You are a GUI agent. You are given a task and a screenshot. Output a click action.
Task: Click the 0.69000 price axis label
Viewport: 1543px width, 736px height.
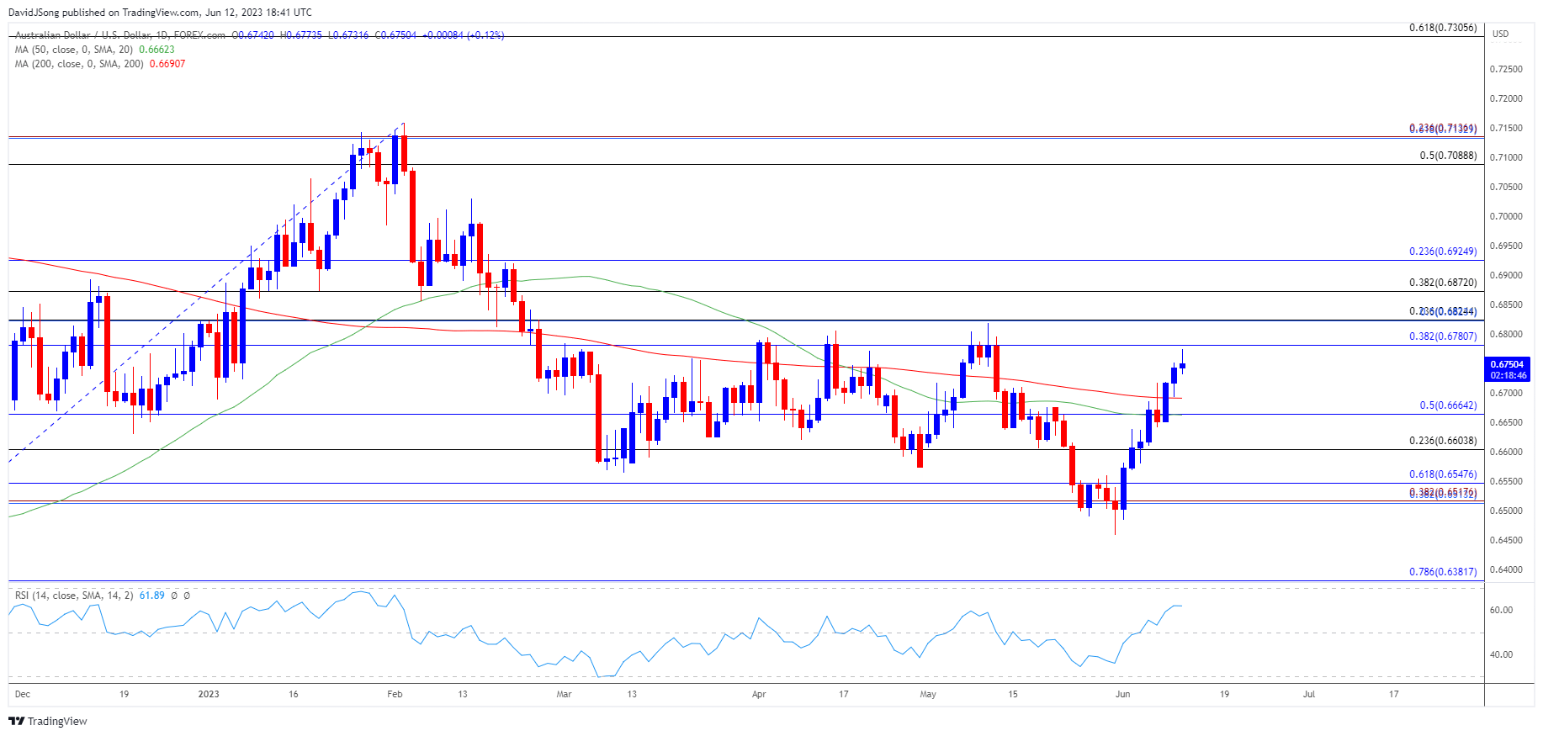1506,275
